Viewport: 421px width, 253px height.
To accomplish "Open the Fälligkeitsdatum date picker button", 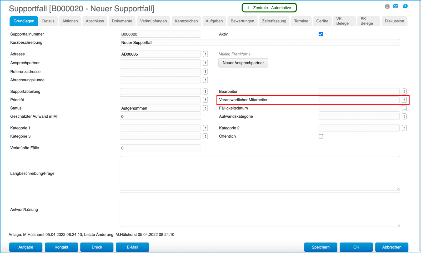I will (x=404, y=108).
